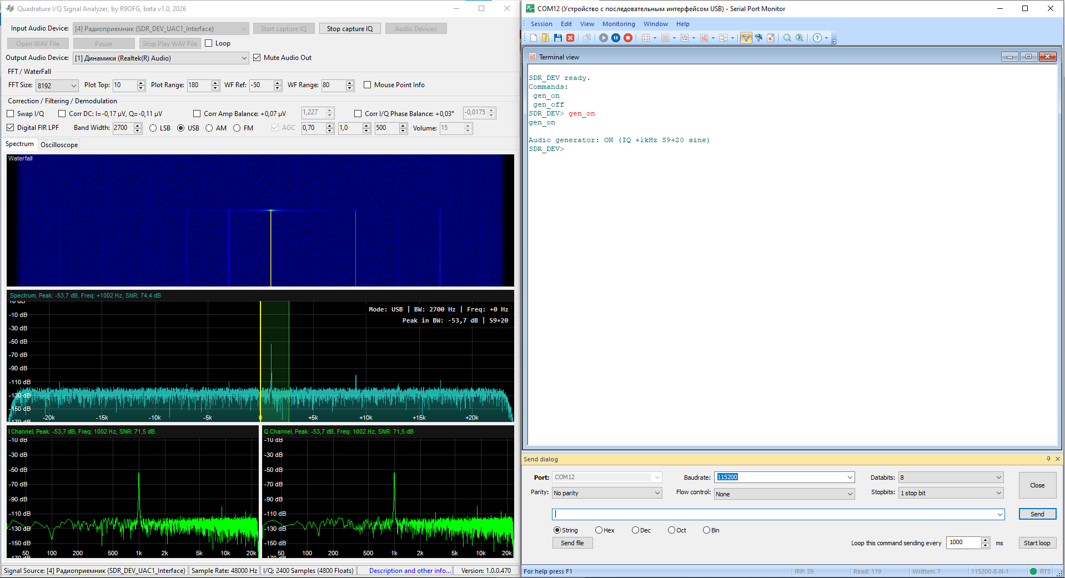This screenshot has height=578, width=1065.
Task: Click the Send button in Send dialog
Action: point(1037,514)
